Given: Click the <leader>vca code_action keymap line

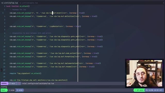Looking at the screenshot, I should [x=54, y=53].
